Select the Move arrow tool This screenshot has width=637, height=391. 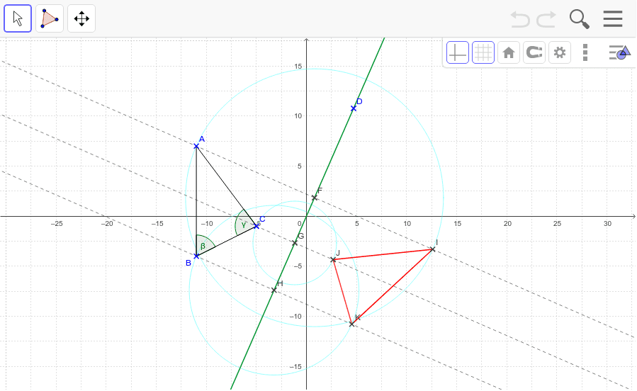[x=18, y=18]
